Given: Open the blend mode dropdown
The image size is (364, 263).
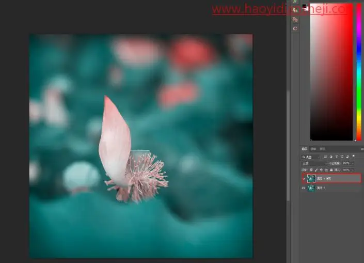Looking at the screenshot, I should (x=314, y=164).
